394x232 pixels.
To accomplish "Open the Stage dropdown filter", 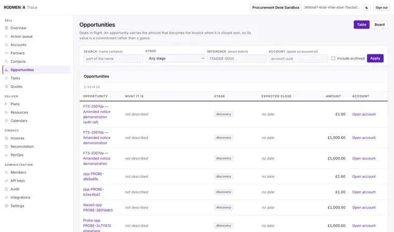I will click(x=175, y=59).
